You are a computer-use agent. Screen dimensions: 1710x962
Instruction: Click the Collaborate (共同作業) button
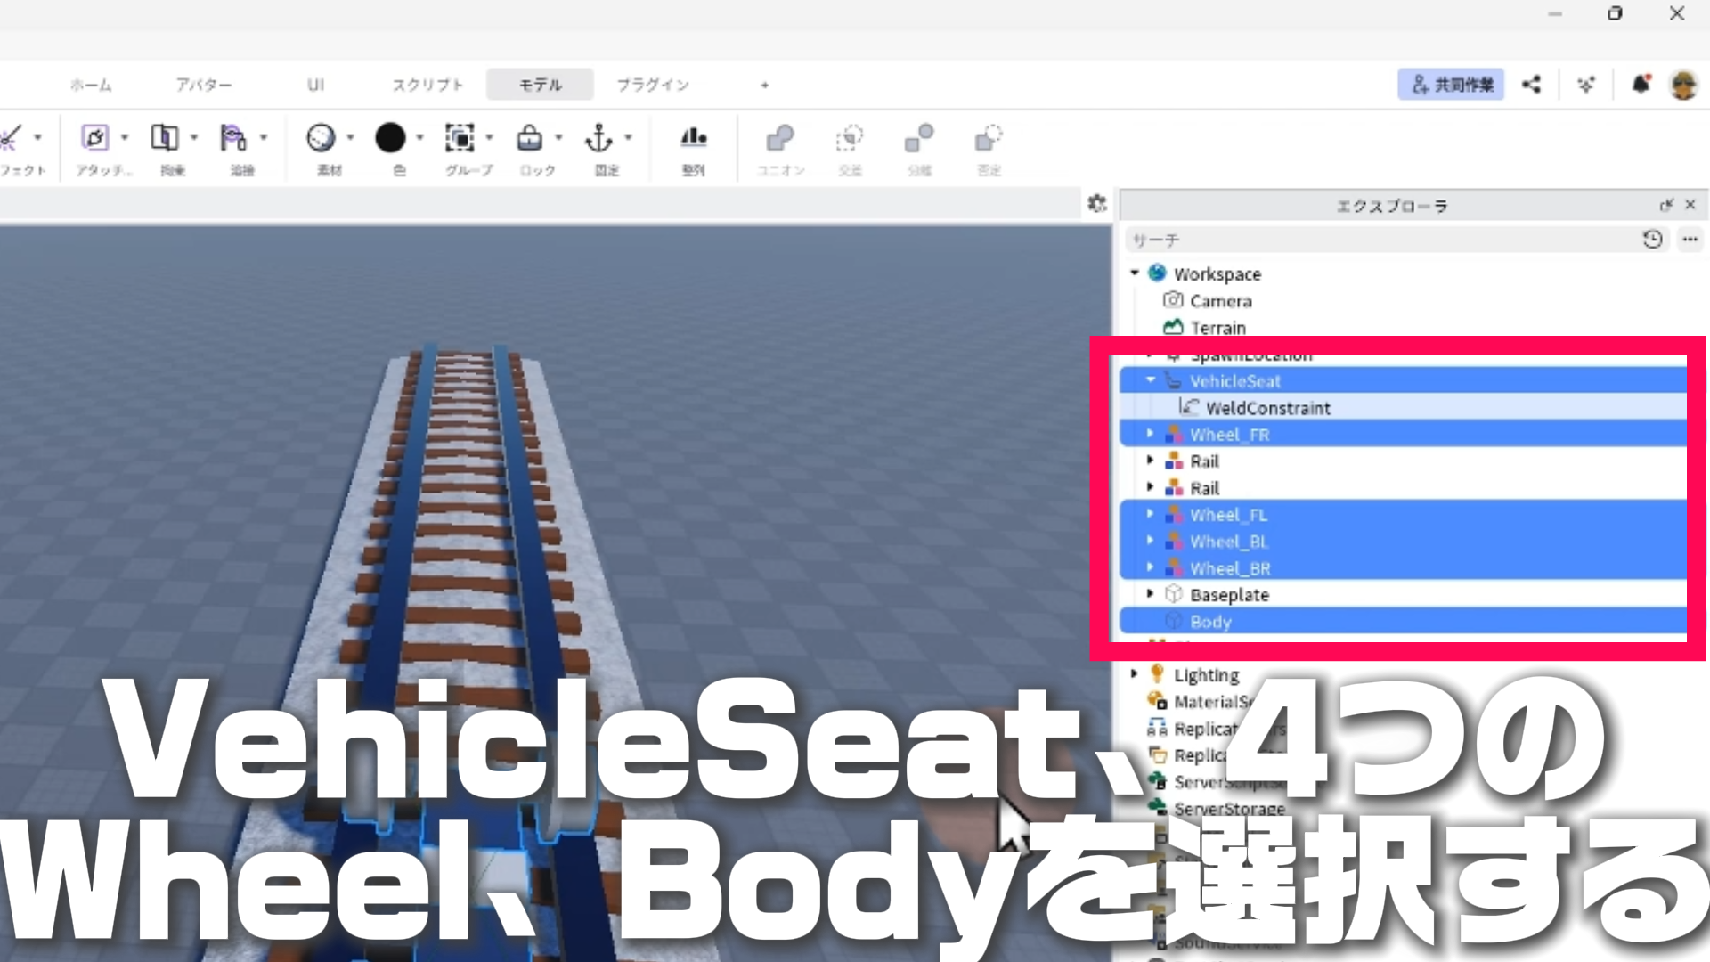tap(1451, 85)
